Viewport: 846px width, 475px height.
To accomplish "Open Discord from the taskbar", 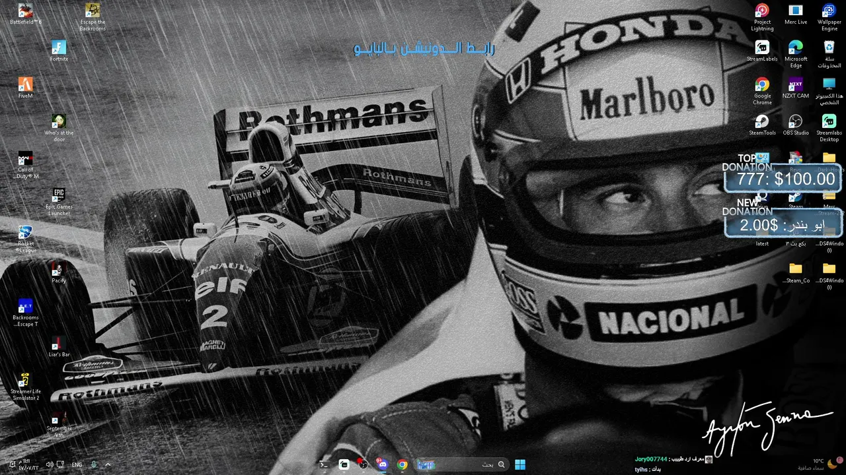I will coord(383,464).
